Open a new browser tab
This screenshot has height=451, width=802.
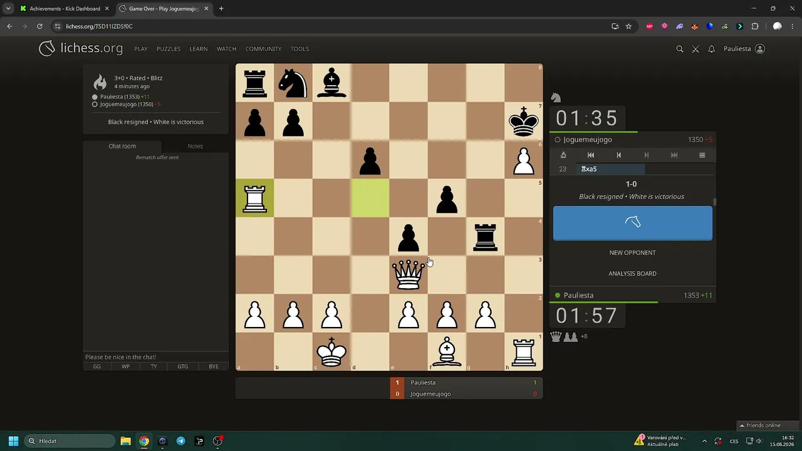coord(221,9)
